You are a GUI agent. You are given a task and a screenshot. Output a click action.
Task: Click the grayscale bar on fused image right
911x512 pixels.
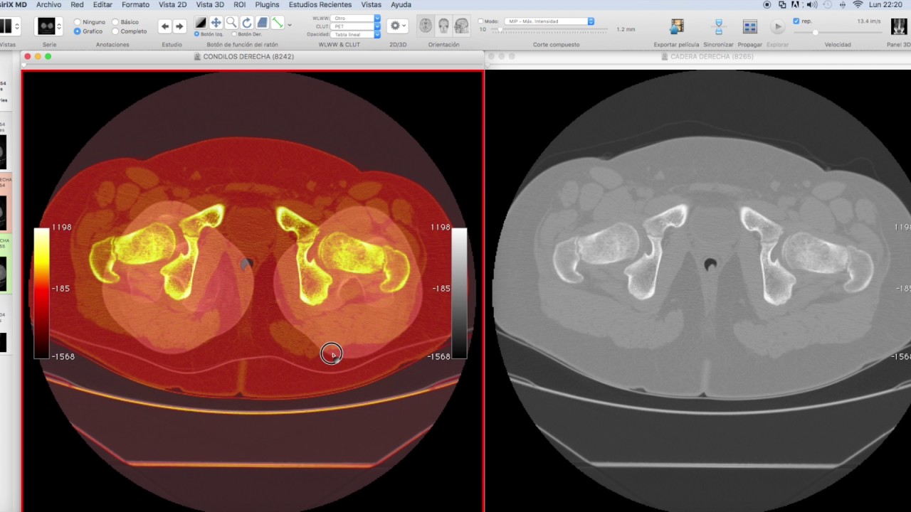tap(459, 292)
